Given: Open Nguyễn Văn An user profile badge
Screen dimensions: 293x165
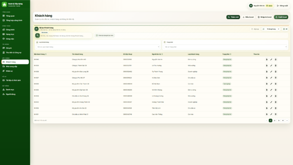Looking at the screenshot, I should tap(261, 6).
